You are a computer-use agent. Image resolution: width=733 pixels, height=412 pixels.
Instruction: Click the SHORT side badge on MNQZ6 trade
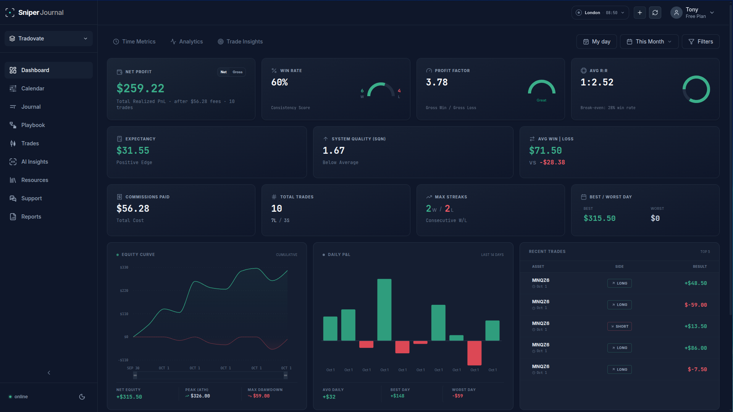619,327
